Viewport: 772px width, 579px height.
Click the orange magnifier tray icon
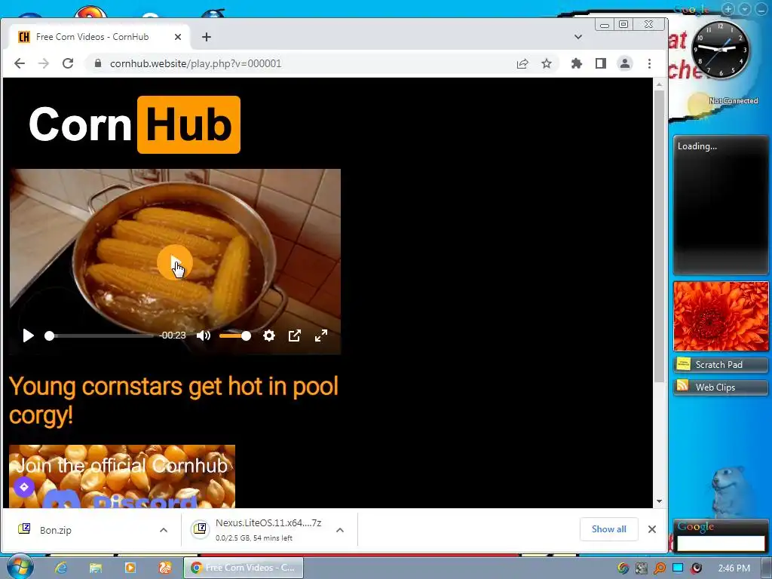point(659,568)
